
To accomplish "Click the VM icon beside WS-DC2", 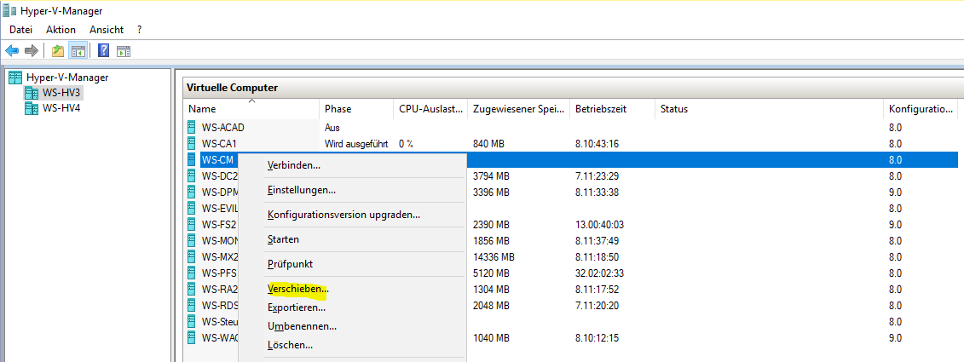I will [x=193, y=175].
